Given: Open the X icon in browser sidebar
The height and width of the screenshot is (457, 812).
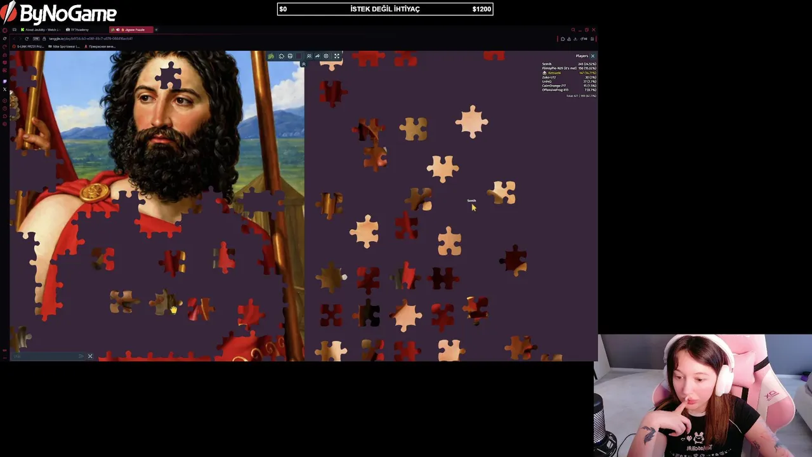Looking at the screenshot, I should [4, 89].
